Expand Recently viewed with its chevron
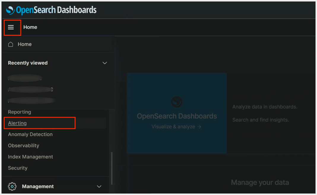 (x=104, y=63)
